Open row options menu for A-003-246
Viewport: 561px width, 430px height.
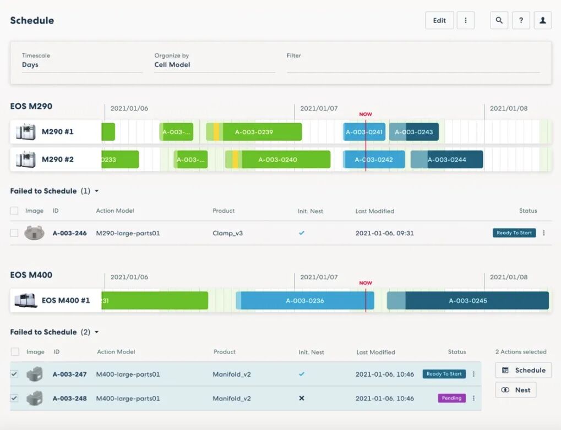(x=544, y=233)
